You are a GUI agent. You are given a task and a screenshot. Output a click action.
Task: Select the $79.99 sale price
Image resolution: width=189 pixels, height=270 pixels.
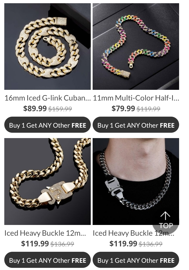point(123,109)
